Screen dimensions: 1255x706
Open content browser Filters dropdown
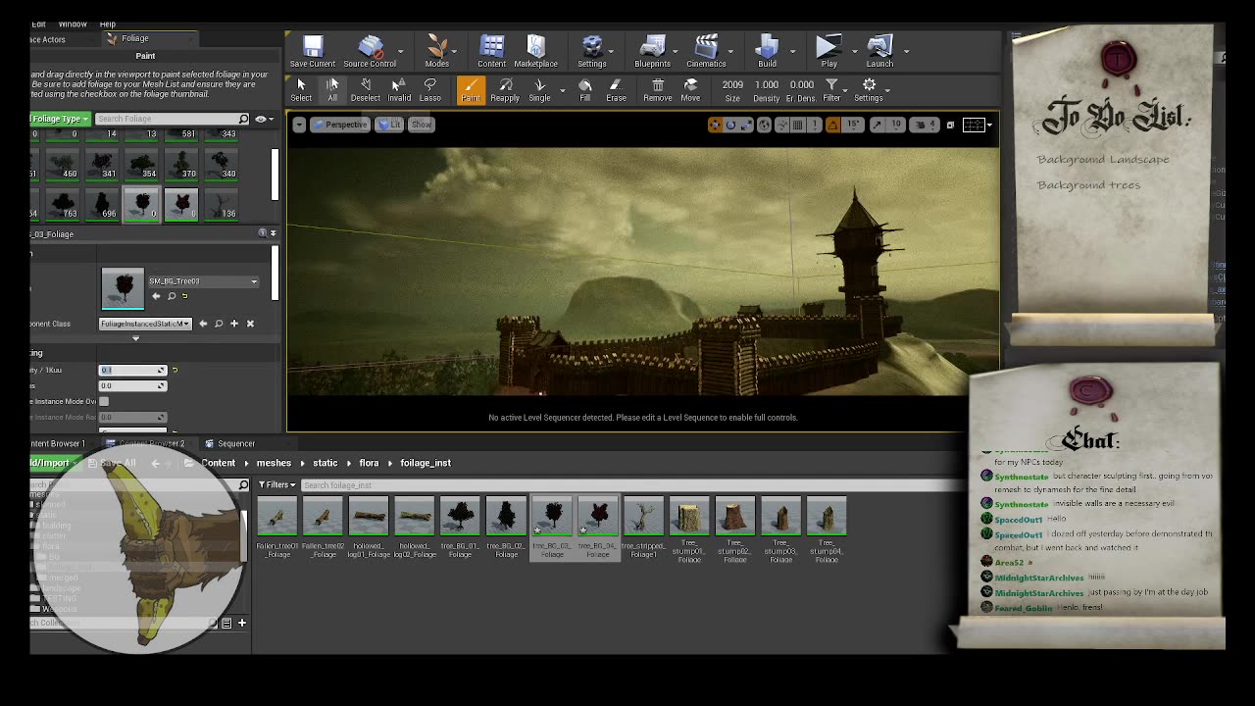(x=276, y=484)
